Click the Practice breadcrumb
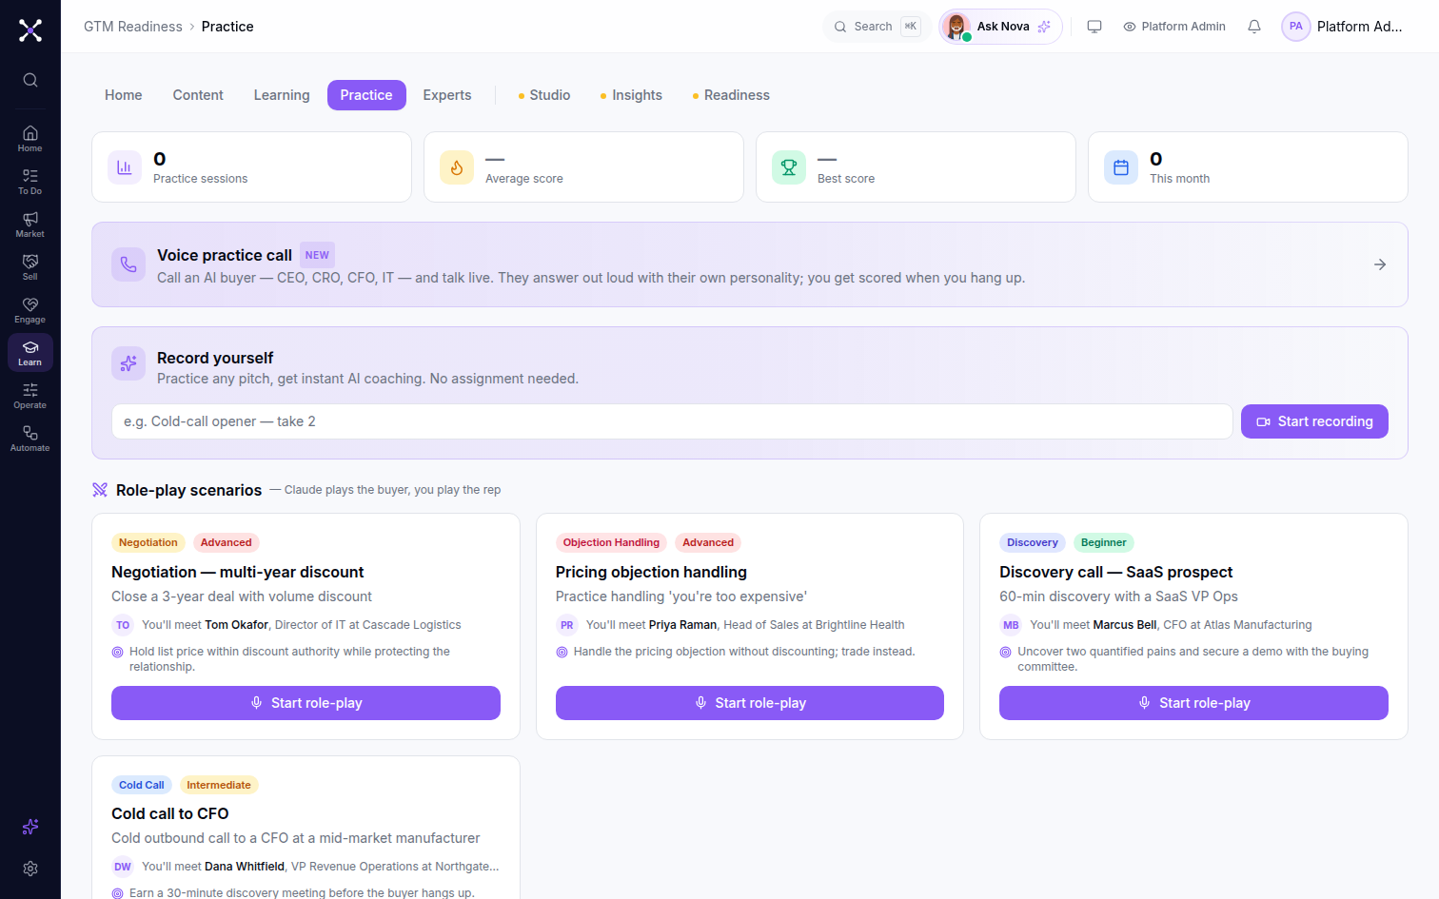Screen dimensions: 1439x899 (227, 27)
